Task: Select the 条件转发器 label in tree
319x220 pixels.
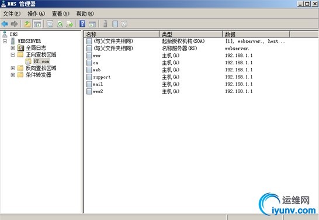Action: click(x=39, y=75)
